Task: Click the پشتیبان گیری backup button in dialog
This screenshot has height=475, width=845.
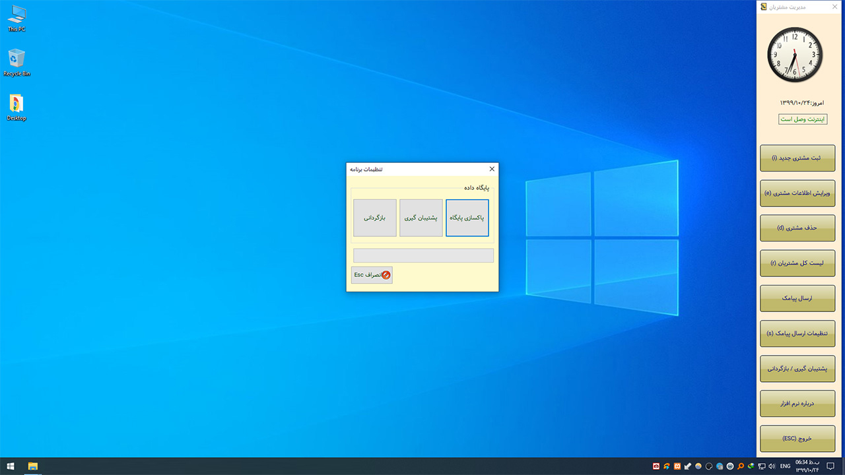Action: [421, 218]
